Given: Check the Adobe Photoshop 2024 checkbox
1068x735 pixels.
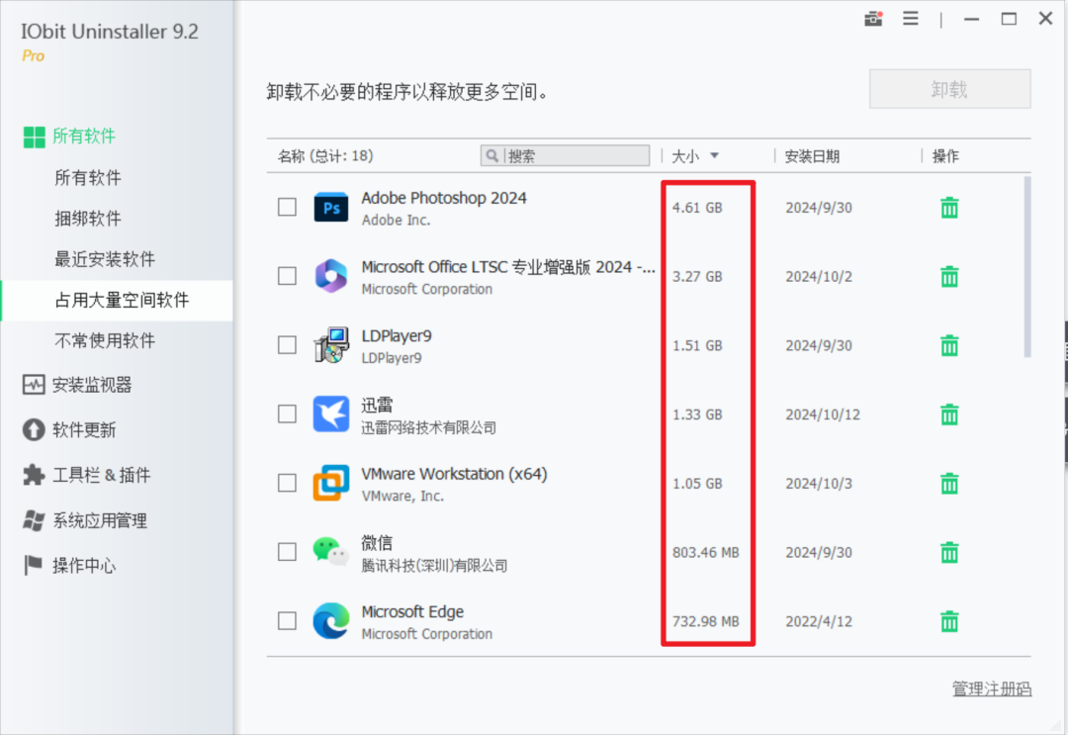Looking at the screenshot, I should 288,207.
